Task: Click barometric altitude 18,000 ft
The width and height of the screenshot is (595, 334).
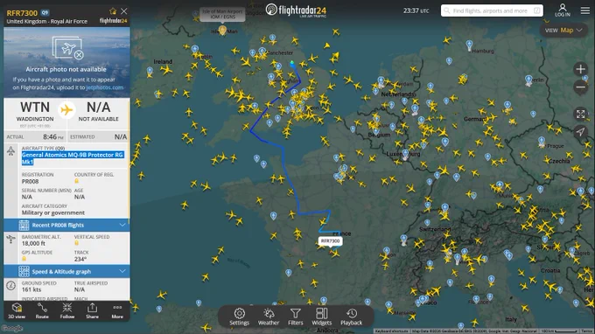Action: pyautogui.click(x=33, y=243)
